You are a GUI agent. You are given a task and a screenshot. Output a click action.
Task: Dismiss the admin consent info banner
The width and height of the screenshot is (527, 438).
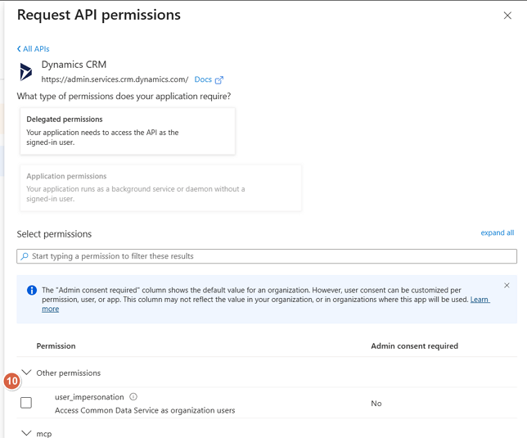507,286
